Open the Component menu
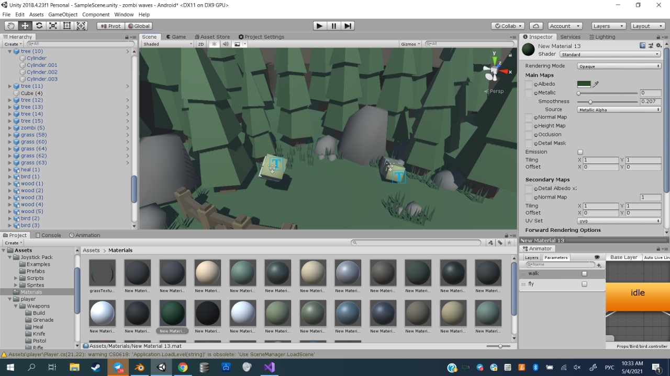Image resolution: width=670 pixels, height=376 pixels. pyautogui.click(x=96, y=15)
